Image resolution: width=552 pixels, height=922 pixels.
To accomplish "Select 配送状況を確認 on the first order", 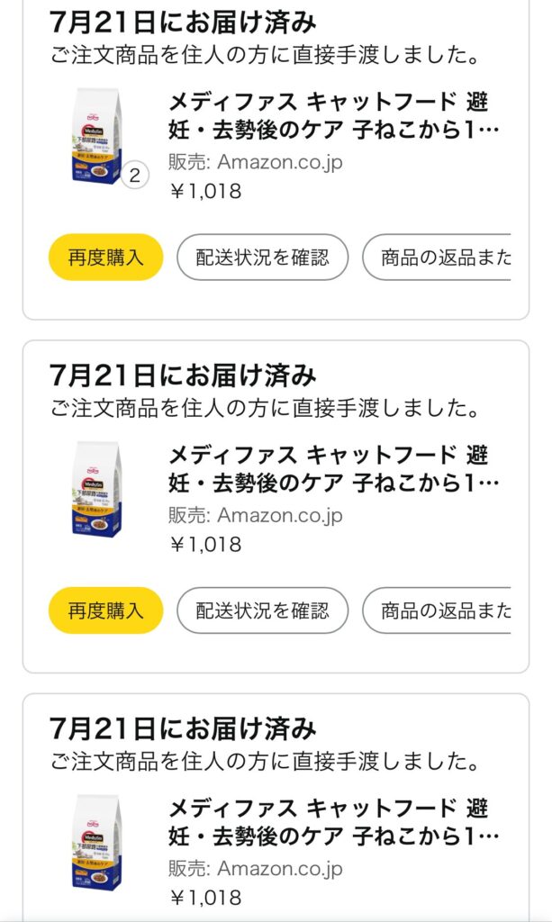I will (x=262, y=258).
